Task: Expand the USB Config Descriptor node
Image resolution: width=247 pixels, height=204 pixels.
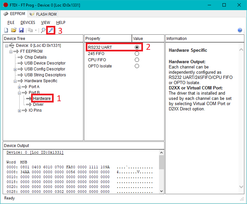Action: pyautogui.click(x=15, y=69)
